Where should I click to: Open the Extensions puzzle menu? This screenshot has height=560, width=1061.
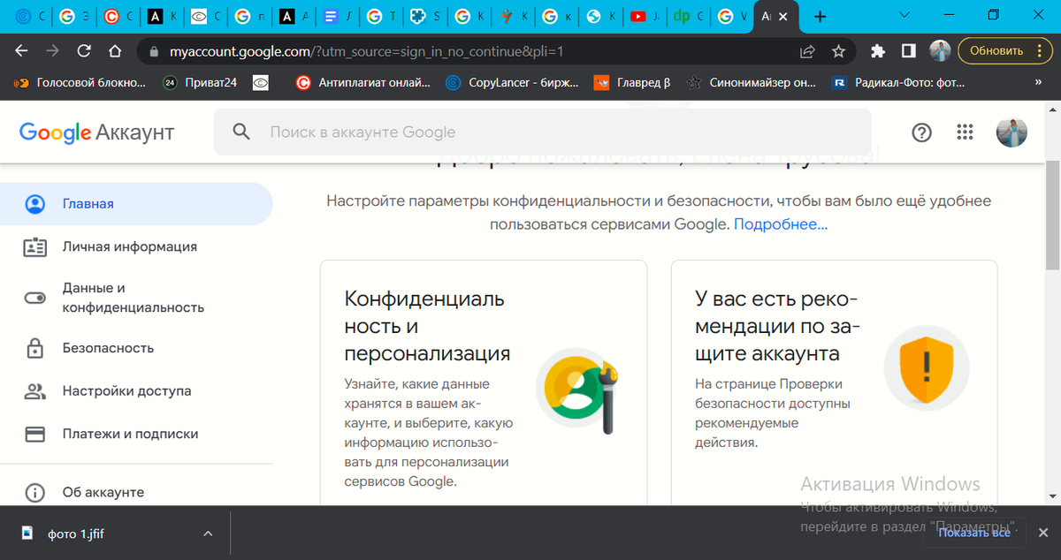click(877, 51)
